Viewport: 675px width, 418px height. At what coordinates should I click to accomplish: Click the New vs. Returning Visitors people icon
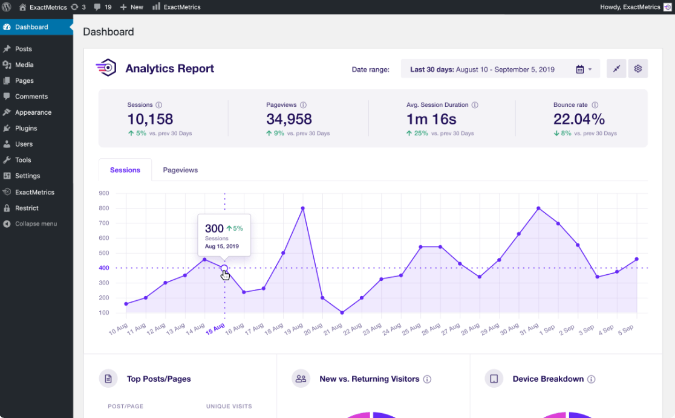[x=301, y=379]
